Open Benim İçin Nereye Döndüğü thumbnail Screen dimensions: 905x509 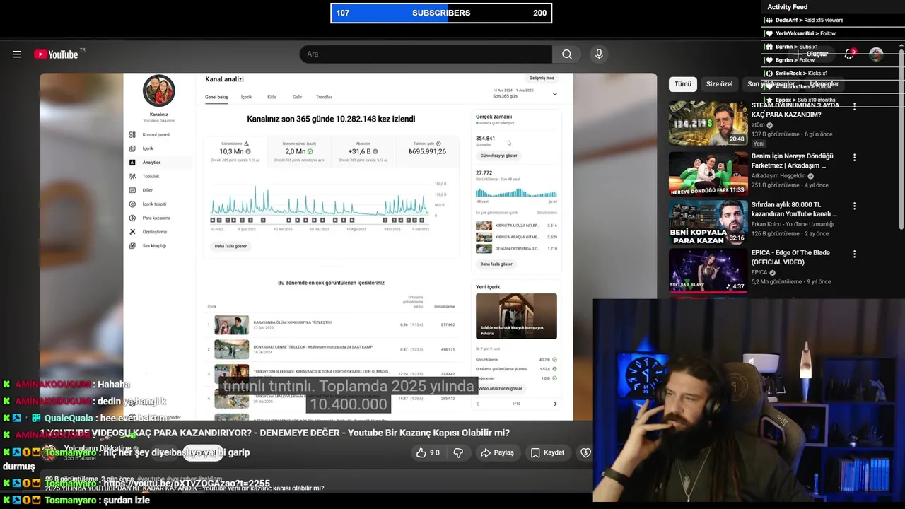click(708, 173)
